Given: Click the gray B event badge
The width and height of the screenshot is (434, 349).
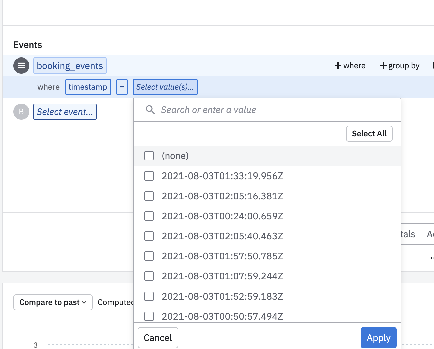Looking at the screenshot, I should click(x=21, y=112).
